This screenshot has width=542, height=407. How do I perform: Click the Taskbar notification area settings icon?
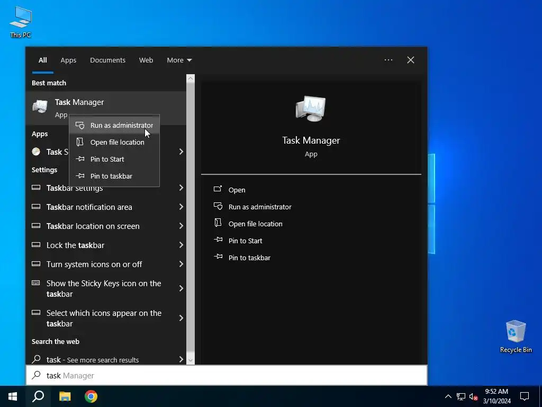pos(36,207)
